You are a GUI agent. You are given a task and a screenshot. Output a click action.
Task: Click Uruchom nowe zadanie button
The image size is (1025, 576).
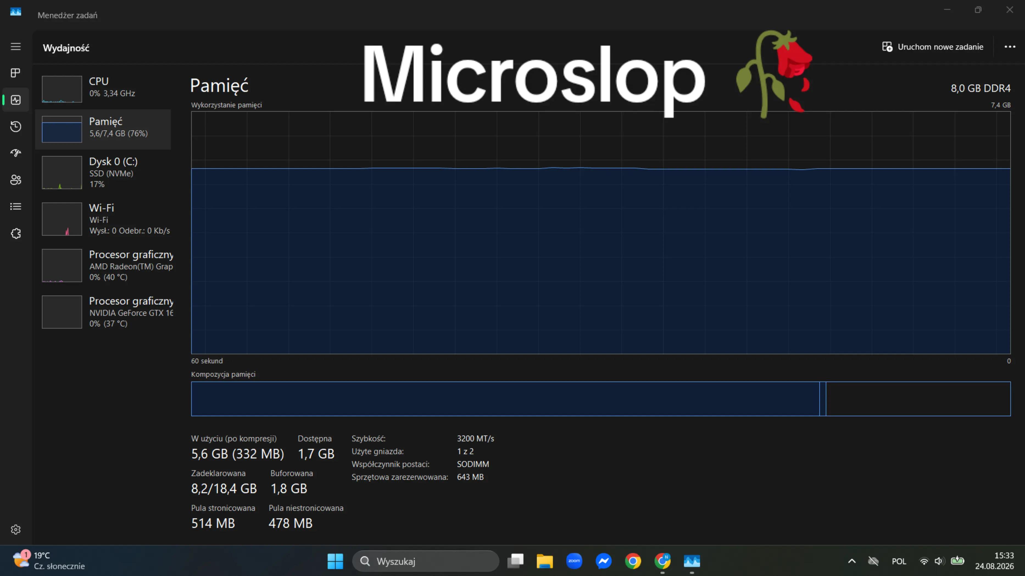tap(933, 47)
